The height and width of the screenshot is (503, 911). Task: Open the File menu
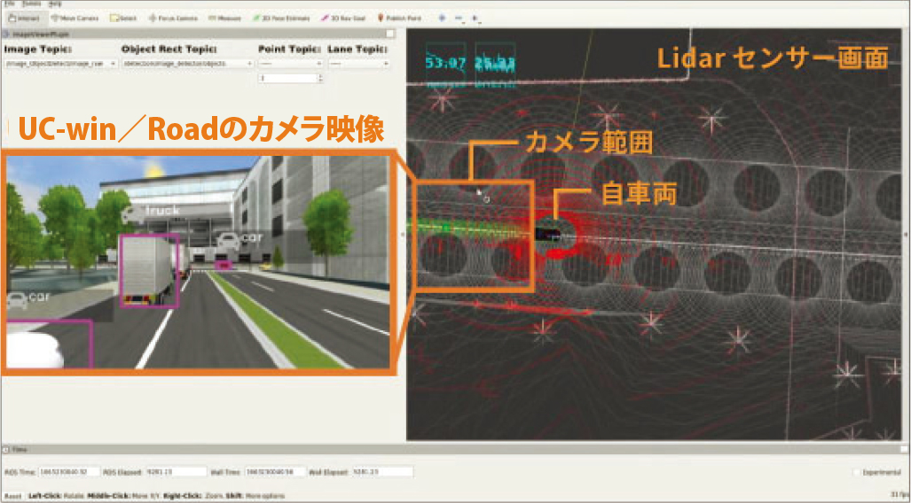click(10, 4)
